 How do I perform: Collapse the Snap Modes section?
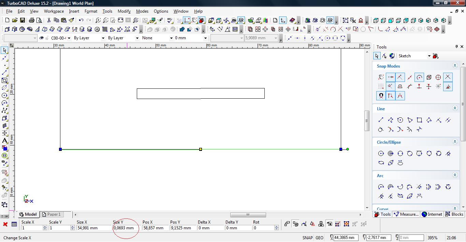[x=455, y=66]
